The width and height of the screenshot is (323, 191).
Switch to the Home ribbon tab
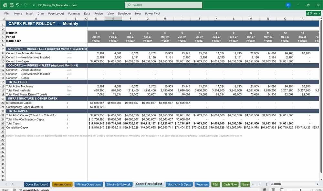tap(18, 13)
